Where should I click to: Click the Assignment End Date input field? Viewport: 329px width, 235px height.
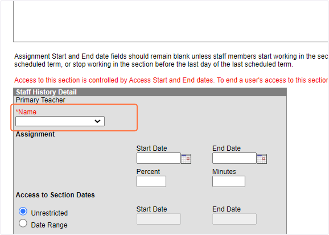click(234, 158)
